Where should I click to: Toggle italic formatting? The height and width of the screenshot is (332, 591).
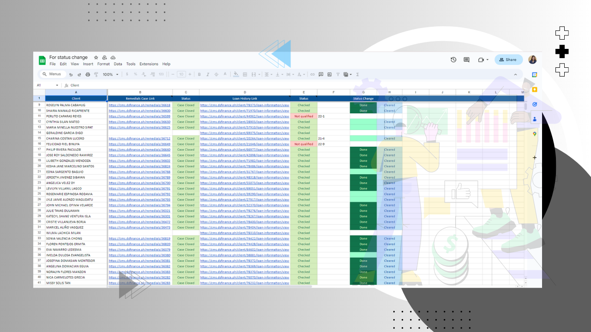pos(208,74)
